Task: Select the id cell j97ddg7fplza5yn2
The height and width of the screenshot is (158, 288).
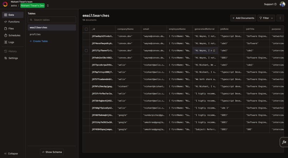Action: [x=103, y=108]
